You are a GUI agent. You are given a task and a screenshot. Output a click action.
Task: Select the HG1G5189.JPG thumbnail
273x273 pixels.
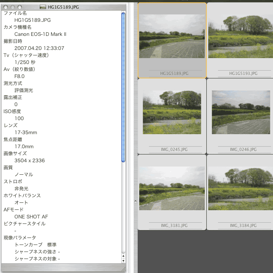[x=172, y=36]
